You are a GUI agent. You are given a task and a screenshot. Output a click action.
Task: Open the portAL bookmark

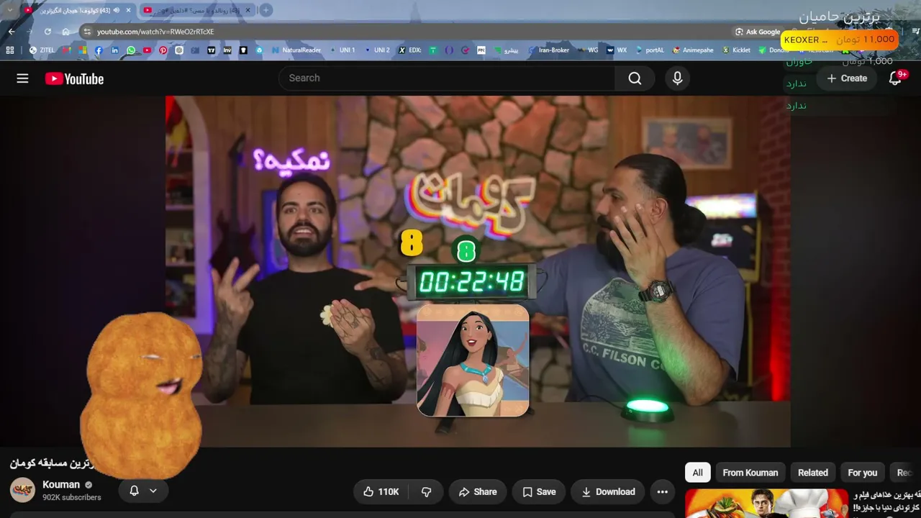pos(649,50)
